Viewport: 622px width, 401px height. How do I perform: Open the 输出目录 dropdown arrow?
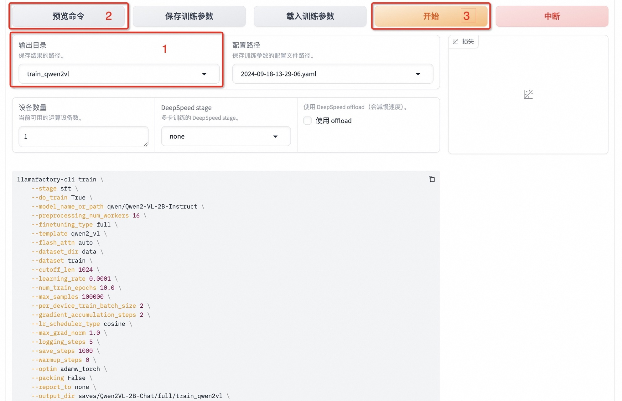tap(204, 74)
